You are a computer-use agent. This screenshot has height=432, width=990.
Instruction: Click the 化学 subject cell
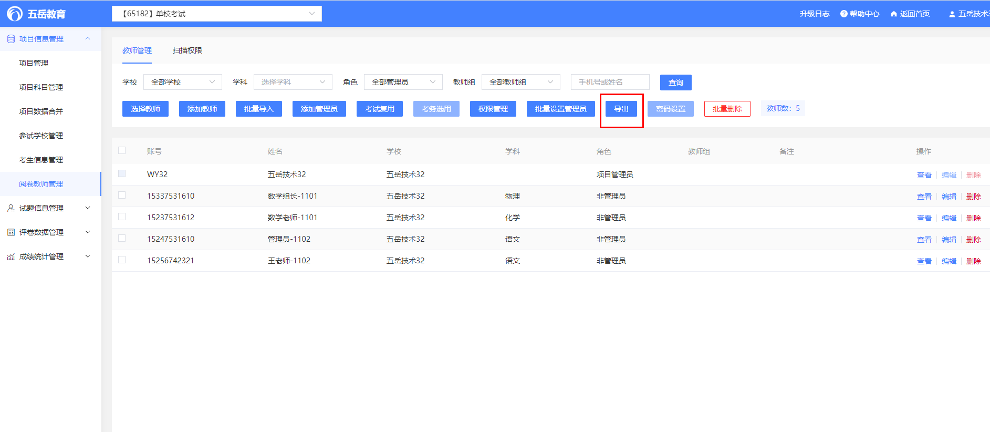(513, 218)
